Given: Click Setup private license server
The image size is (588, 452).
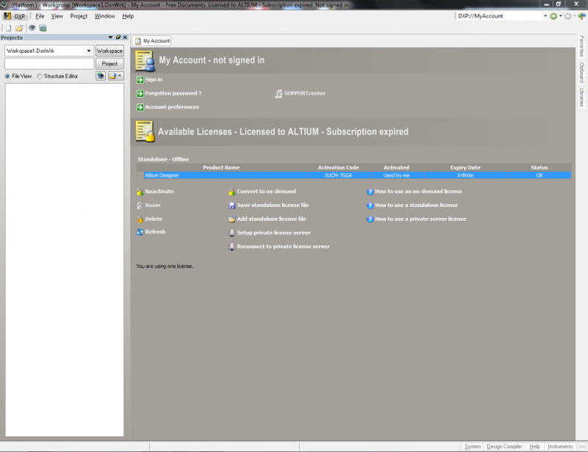Looking at the screenshot, I should point(273,233).
